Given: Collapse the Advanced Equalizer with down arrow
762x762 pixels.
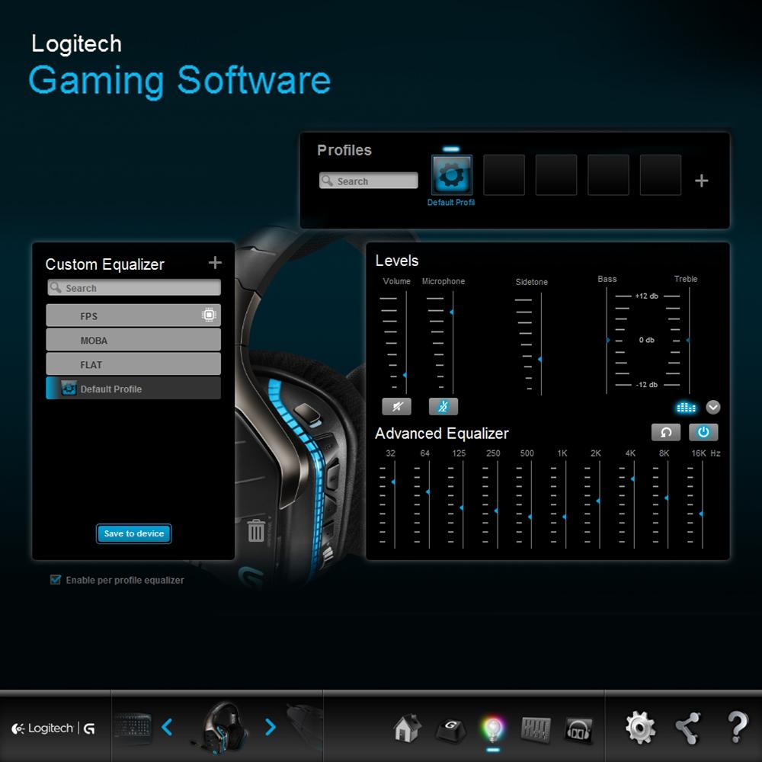Looking at the screenshot, I should pyautogui.click(x=713, y=407).
